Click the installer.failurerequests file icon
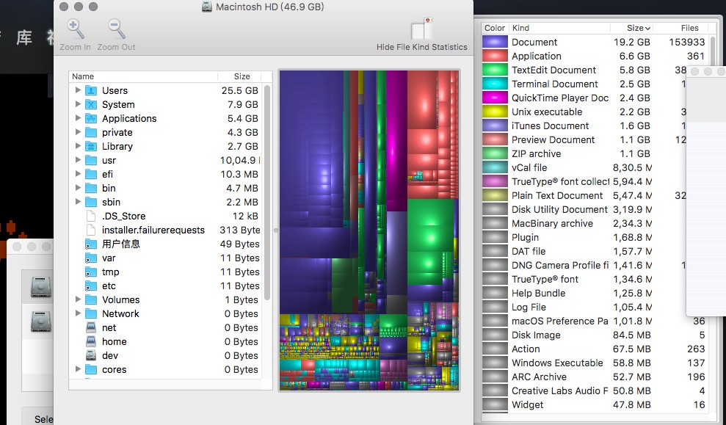The width and height of the screenshot is (726, 425). (91, 230)
